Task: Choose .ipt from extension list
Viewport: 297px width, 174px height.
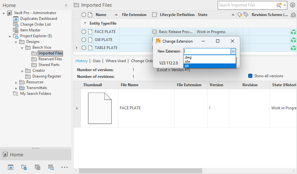Action: 209,66
